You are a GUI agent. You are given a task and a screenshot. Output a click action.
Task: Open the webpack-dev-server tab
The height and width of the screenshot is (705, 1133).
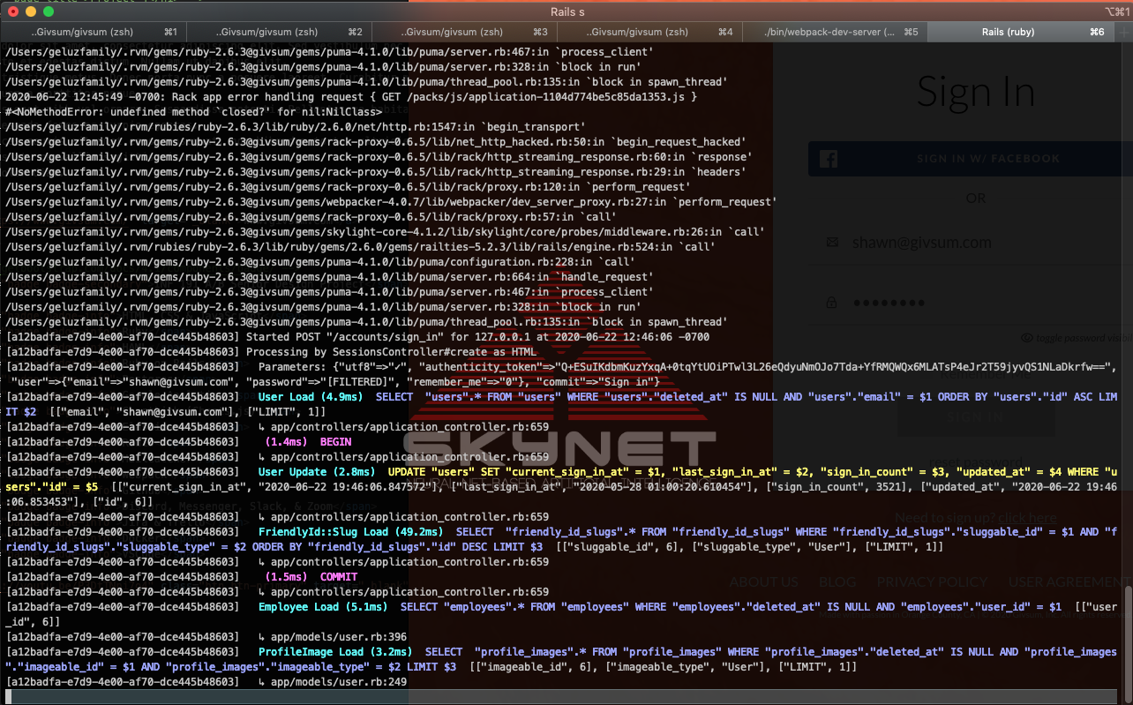pyautogui.click(x=835, y=32)
